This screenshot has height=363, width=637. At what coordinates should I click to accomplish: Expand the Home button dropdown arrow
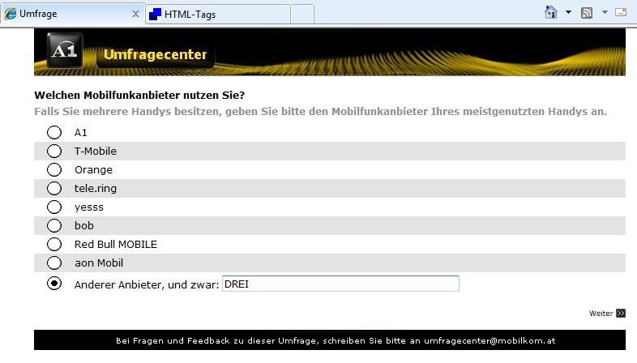point(568,13)
